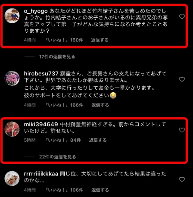Screen dimensions: 193x197
Task: View the 150件 likes on o_hyogo's comment
Action: coord(64,40)
